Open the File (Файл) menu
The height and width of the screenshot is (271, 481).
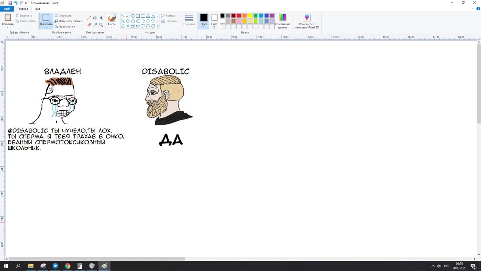7,9
